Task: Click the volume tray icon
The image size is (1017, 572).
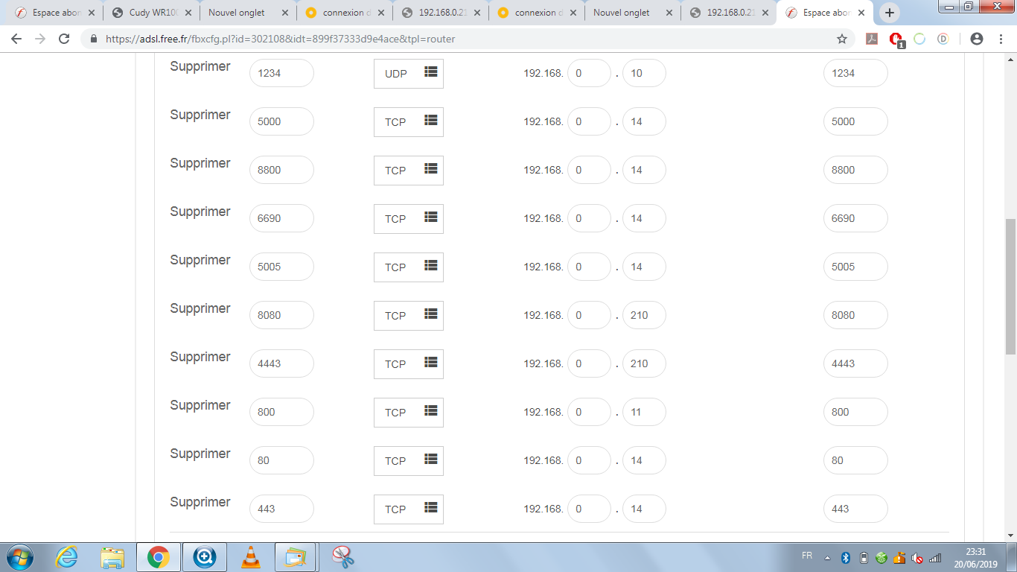Action: point(917,558)
